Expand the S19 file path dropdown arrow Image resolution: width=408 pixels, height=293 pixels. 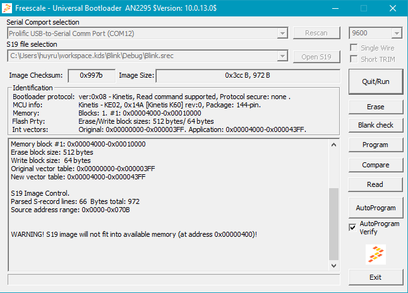click(x=282, y=56)
